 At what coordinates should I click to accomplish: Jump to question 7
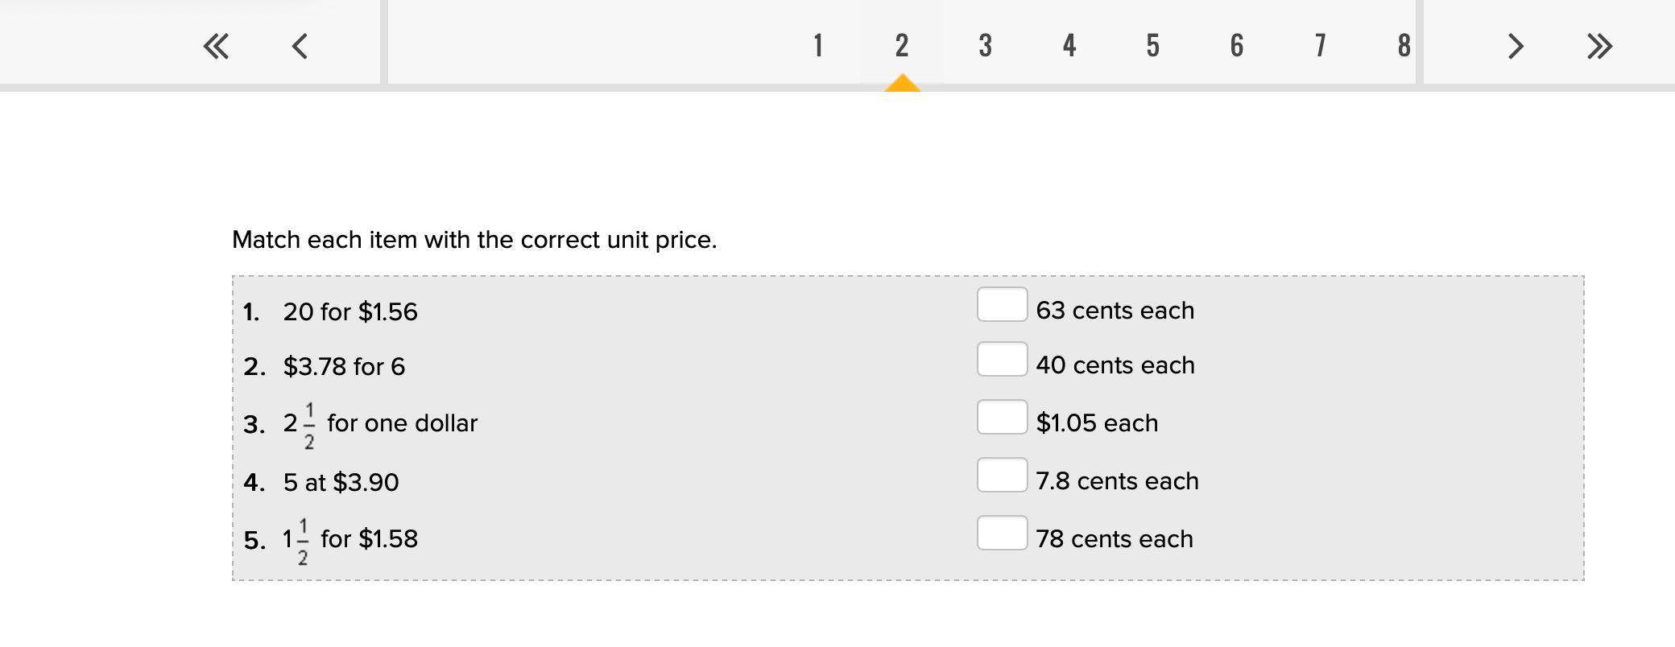[x=1321, y=46]
